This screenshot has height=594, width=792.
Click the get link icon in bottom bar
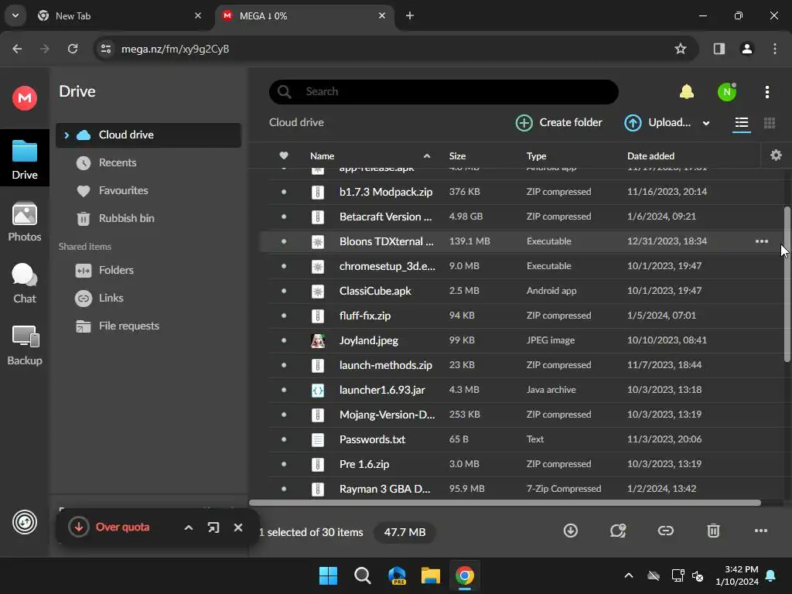point(665,531)
